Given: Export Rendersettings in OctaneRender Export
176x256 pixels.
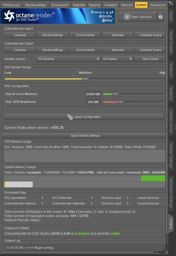Looking at the screenshot, I should 53,50.
